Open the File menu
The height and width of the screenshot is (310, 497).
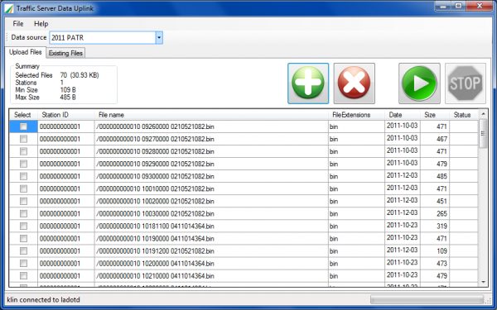pos(18,24)
